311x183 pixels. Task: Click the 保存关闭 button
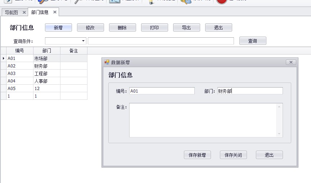click(233, 155)
